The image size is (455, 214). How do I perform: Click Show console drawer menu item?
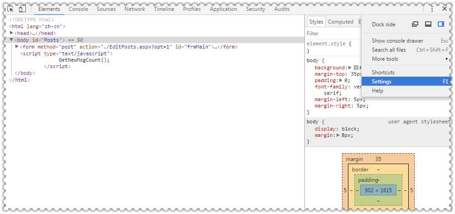[x=406, y=41]
